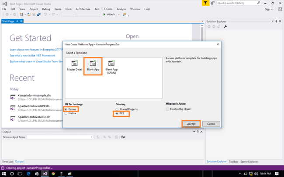The height and width of the screenshot is (177, 284).
Task: Open recent ApacheCordovaTable.sln solution
Action: pyautogui.click(x=34, y=117)
